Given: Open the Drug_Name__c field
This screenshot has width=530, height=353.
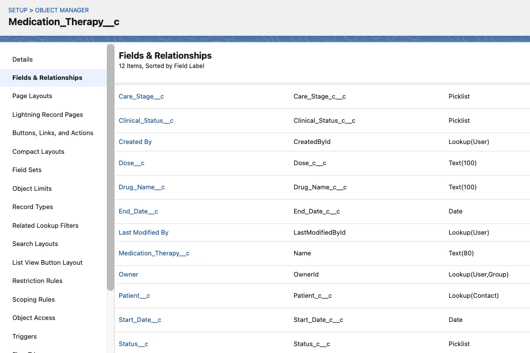Looking at the screenshot, I should (x=141, y=187).
